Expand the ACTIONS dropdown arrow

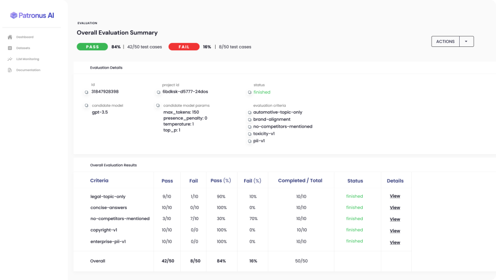pos(466,42)
